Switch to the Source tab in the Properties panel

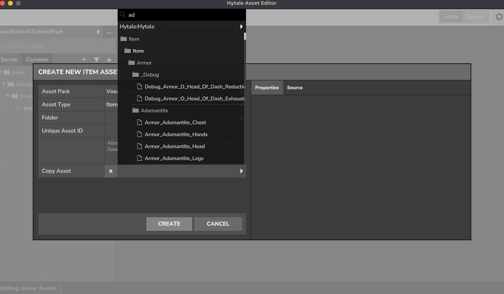tap(295, 88)
